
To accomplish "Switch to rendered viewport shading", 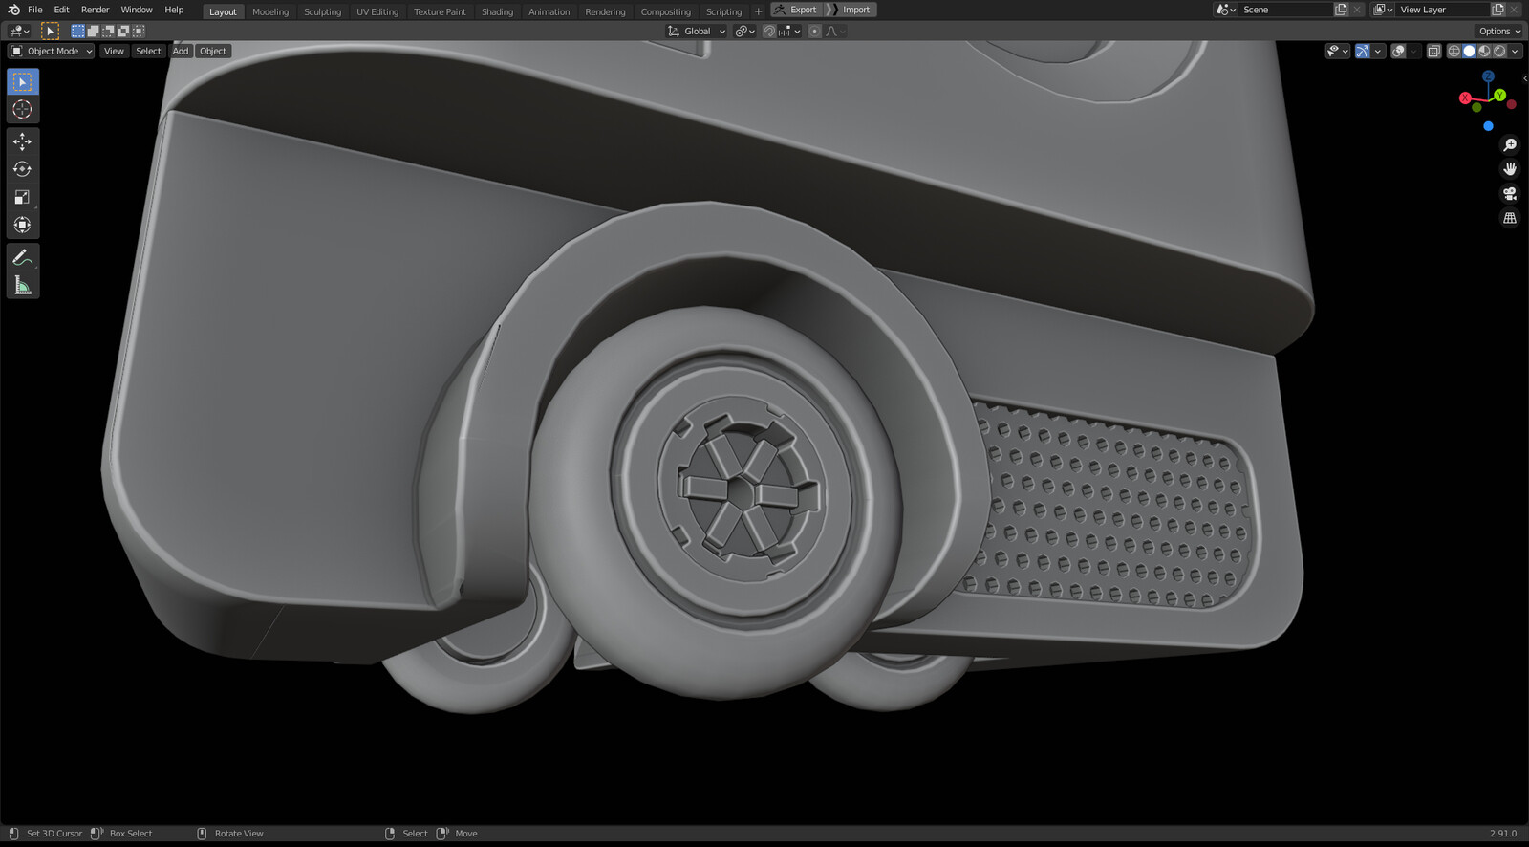I will click(1499, 52).
